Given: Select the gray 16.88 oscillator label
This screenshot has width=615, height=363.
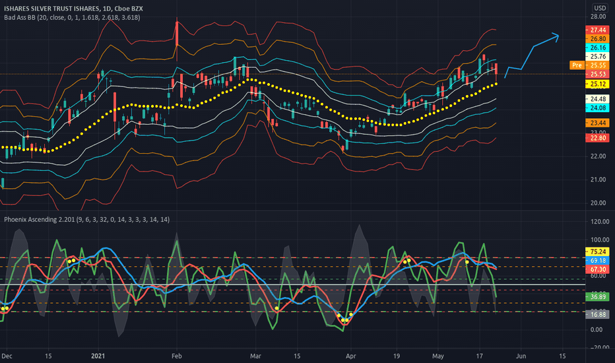Looking at the screenshot, I should (597, 314).
